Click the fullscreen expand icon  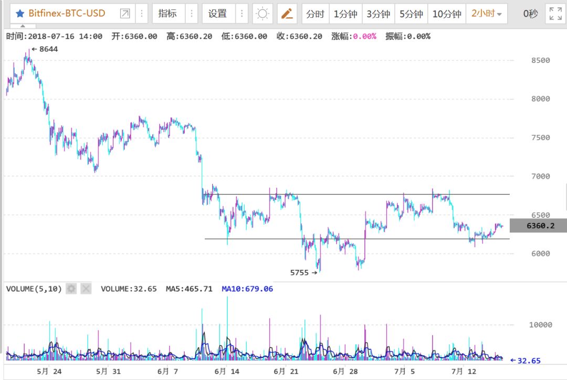point(555,14)
